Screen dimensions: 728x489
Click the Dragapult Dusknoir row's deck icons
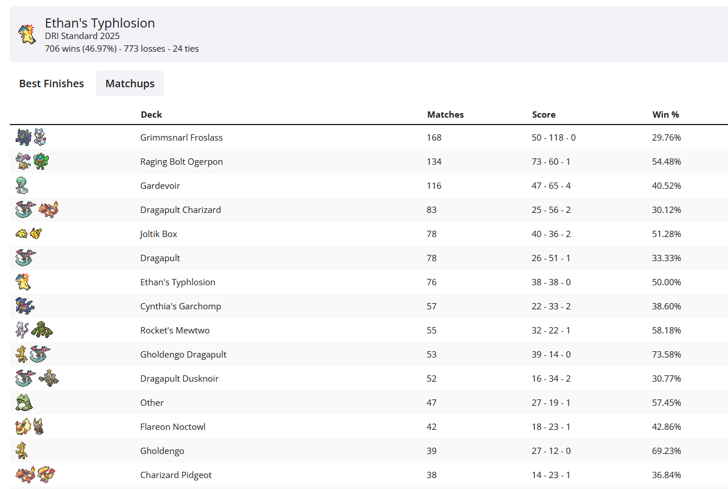(x=37, y=378)
